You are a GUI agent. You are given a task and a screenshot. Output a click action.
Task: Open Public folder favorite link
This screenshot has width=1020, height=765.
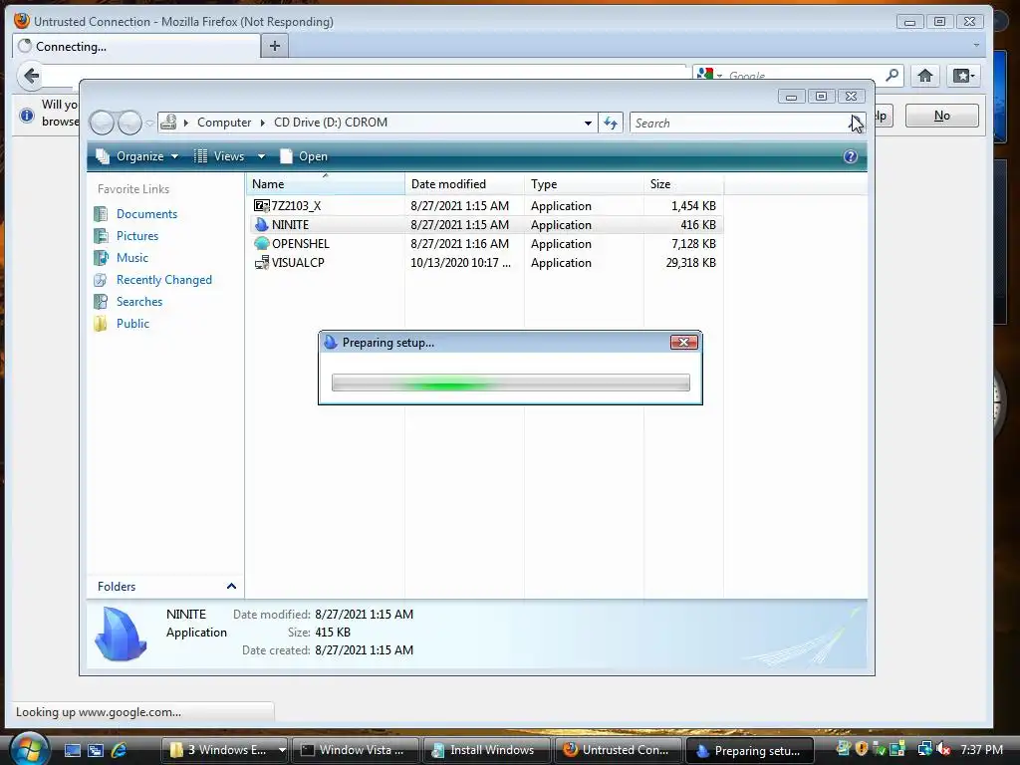132,324
